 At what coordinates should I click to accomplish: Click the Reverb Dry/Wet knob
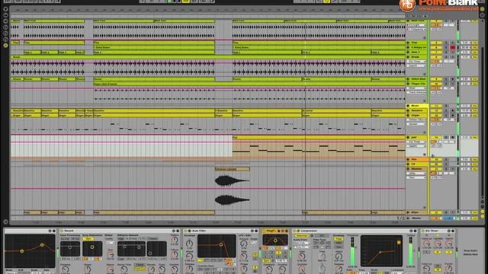(x=175, y=269)
